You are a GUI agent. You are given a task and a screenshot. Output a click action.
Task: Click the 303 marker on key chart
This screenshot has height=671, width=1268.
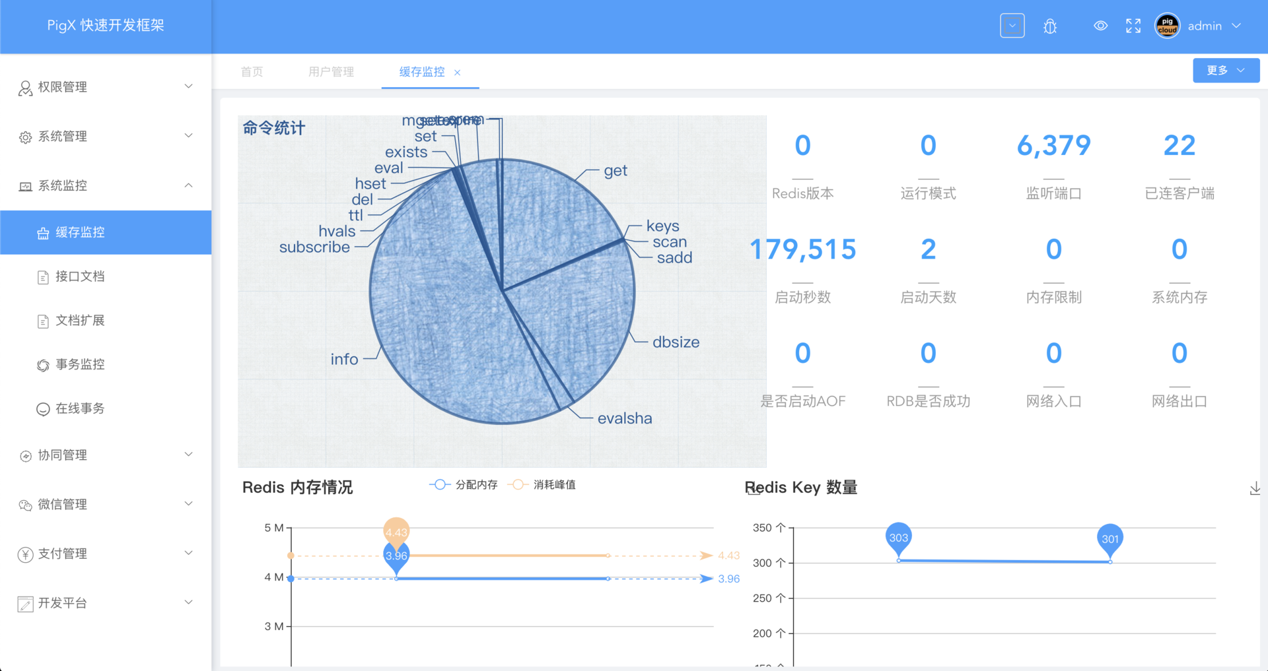point(899,537)
